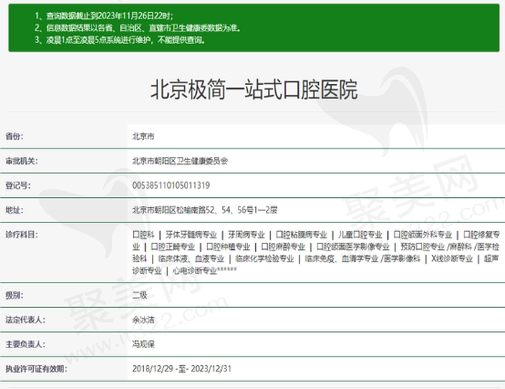This screenshot has width=505, height=389.
Task: Click 儿童口腔专业 specialty
Action: coord(360,235)
